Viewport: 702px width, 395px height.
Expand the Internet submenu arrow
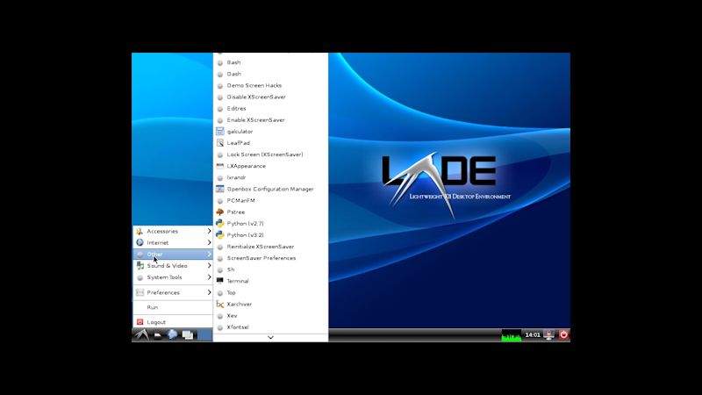point(209,242)
